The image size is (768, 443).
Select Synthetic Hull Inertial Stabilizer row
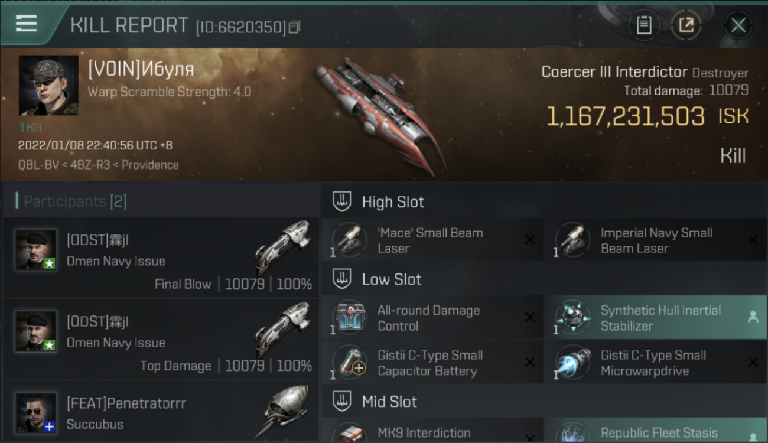click(x=656, y=318)
